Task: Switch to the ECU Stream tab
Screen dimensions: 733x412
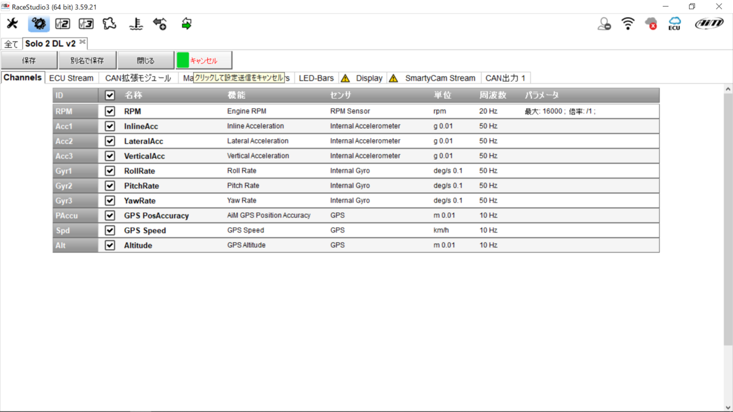Action: click(71, 78)
